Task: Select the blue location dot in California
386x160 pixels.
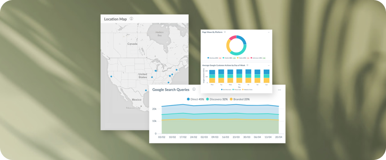Action: [111, 76]
